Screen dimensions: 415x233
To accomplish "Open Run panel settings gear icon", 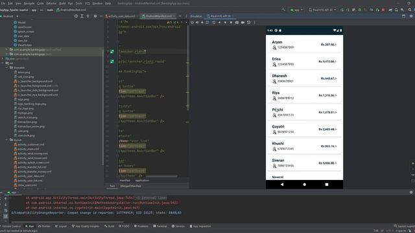I will pos(411,192).
